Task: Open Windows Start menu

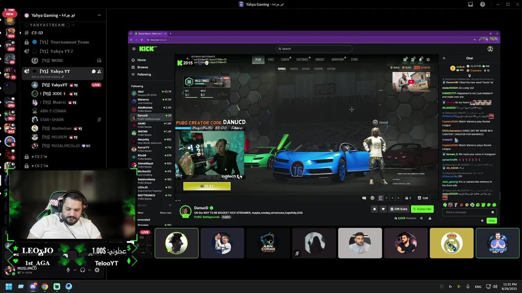Action: point(9,286)
